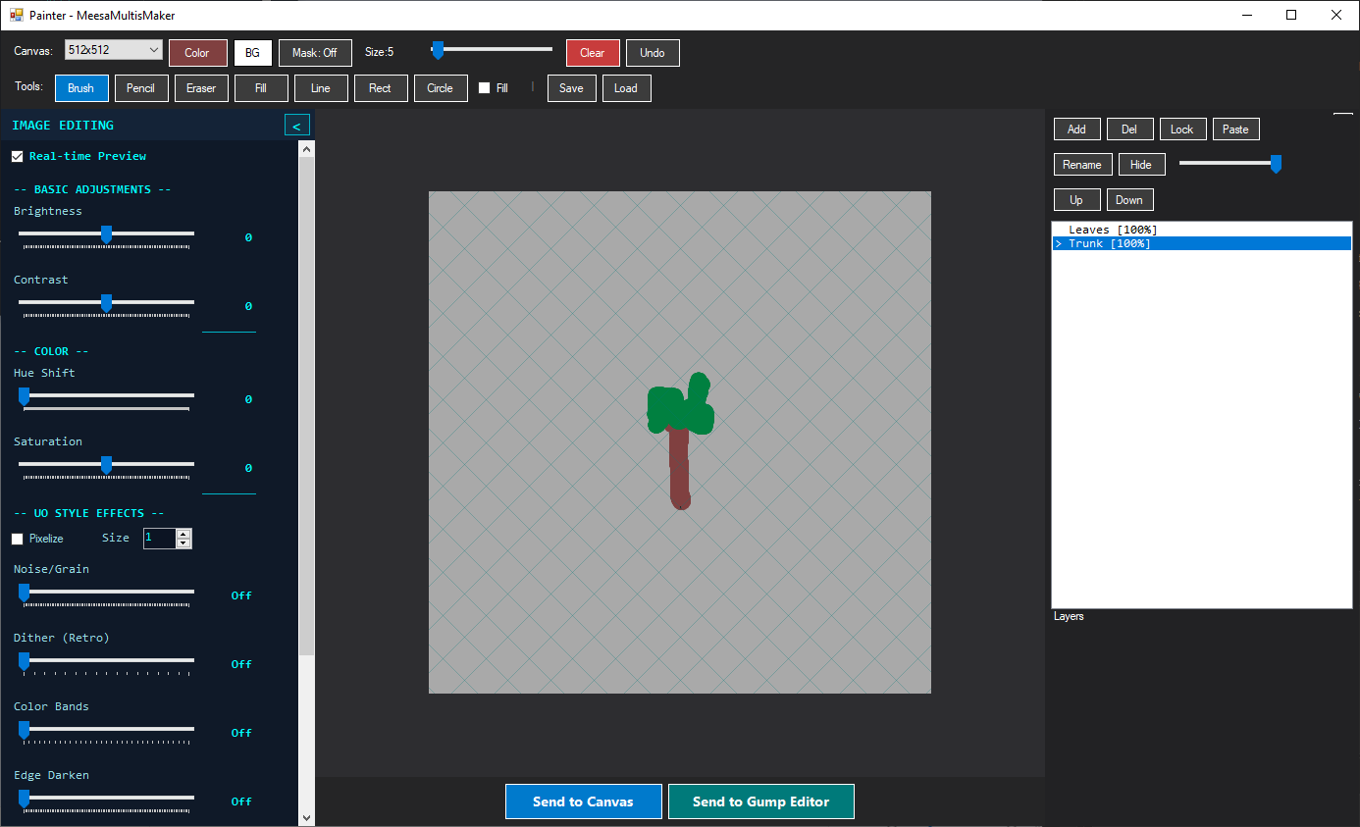
Task: Paste into layers with Paste button
Action: [1236, 129]
